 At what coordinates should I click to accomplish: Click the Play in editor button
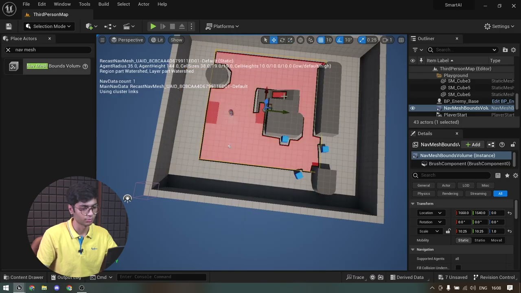153,26
